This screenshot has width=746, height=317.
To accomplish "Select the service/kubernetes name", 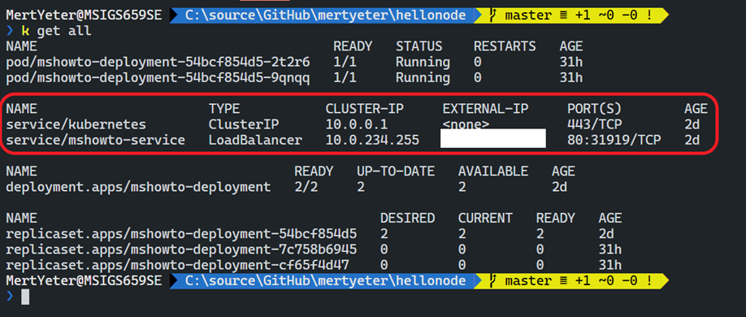I will tap(76, 124).
